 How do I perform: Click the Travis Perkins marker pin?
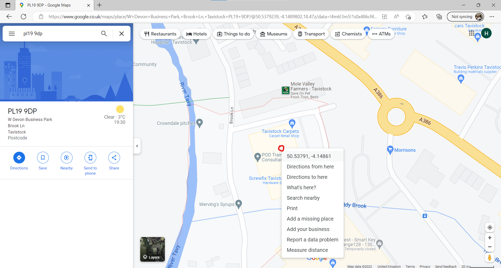coord(461,79)
